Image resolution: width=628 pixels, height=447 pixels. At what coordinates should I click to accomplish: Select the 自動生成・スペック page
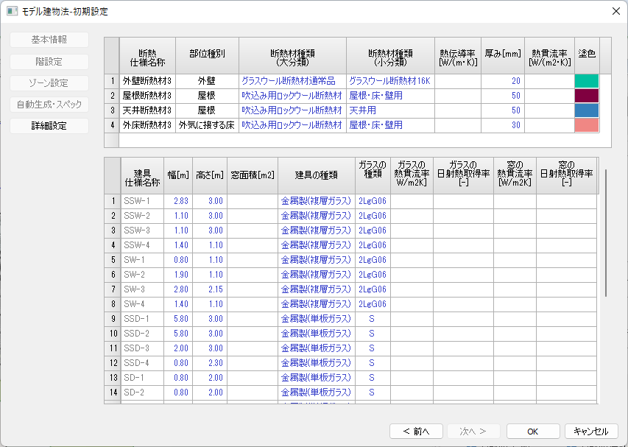coord(49,105)
